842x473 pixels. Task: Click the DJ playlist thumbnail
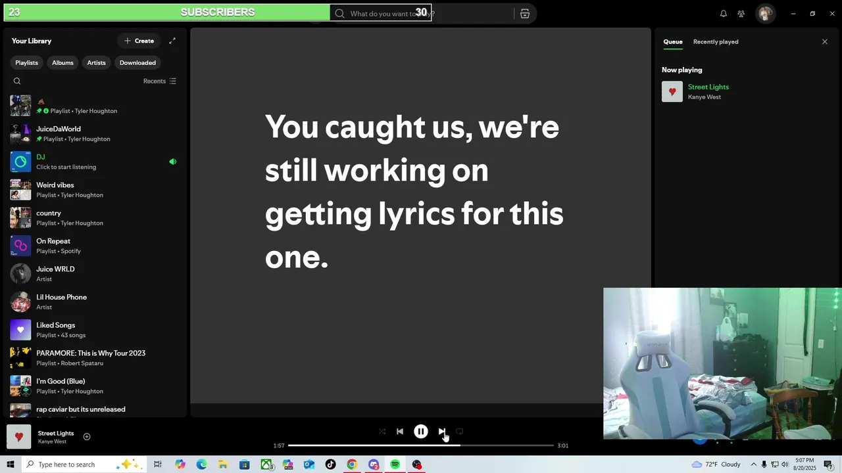[x=20, y=162]
